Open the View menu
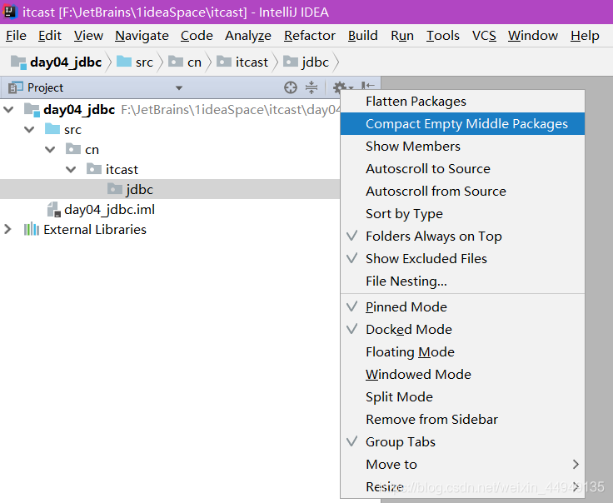 (x=88, y=36)
